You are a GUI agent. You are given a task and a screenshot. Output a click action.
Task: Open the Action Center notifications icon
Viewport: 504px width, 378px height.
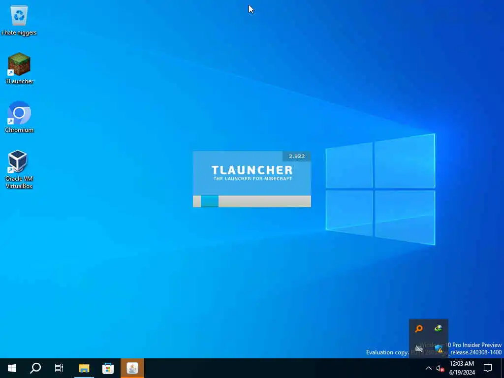click(x=488, y=368)
